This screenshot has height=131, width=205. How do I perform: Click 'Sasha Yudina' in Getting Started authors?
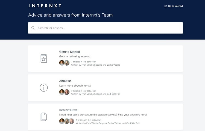click(113, 65)
